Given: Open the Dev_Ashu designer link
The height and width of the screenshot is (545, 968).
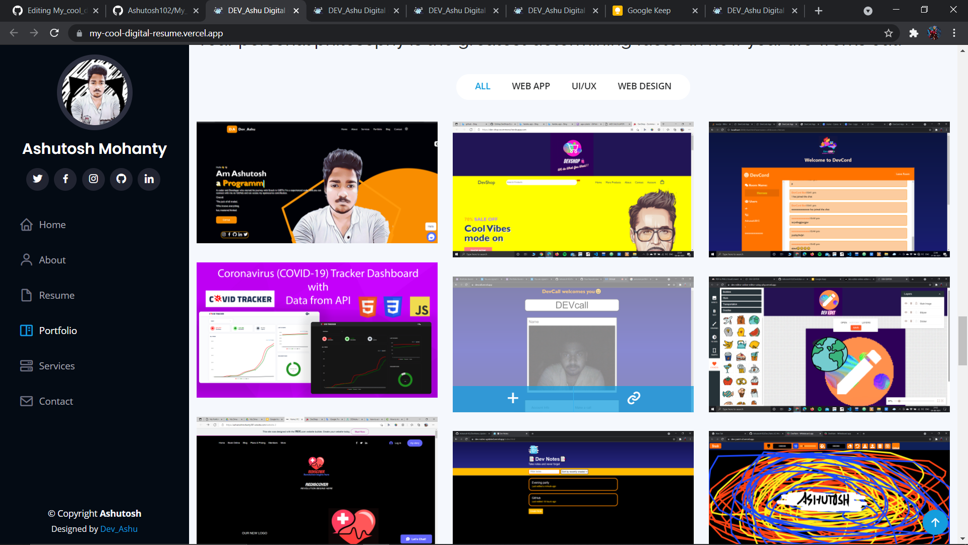Looking at the screenshot, I should [x=118, y=528].
